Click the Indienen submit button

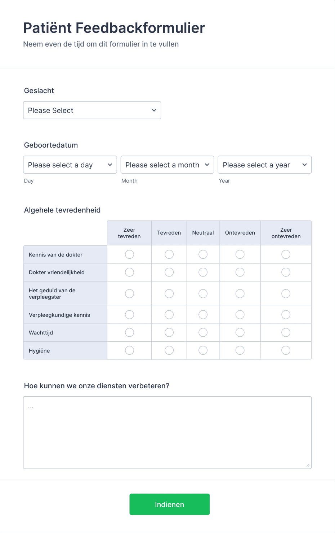169,504
